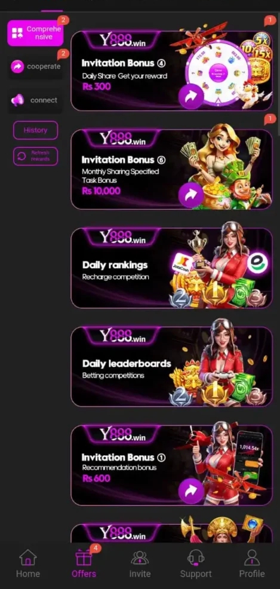Click share arrow on Rs 600 recommendation card

coord(191,490)
